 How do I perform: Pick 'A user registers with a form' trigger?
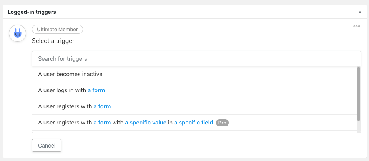click(194, 106)
